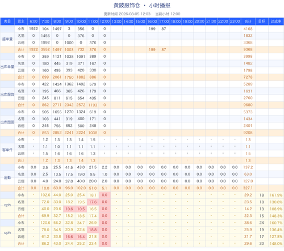
Task: Click the red highlighted cell 10.5
Action: coord(81,209)
